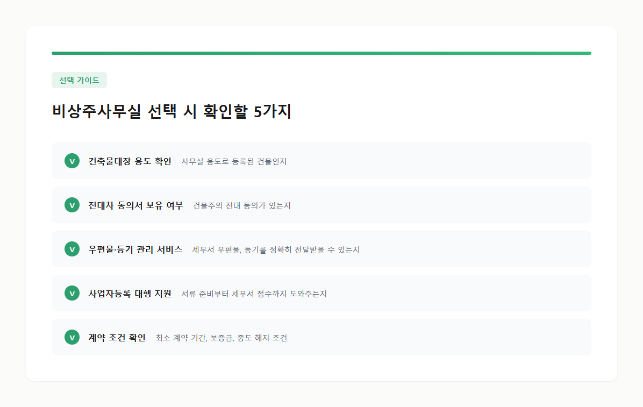Click the green check mark on the last checklist row
The width and height of the screenshot is (643, 407).
pyautogui.click(x=72, y=337)
